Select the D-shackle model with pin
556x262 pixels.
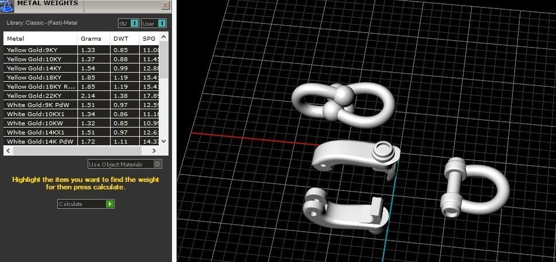coord(474,187)
